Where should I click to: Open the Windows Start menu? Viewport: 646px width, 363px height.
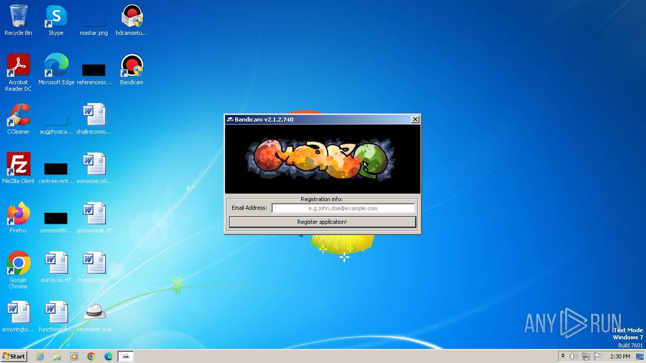tap(14, 356)
